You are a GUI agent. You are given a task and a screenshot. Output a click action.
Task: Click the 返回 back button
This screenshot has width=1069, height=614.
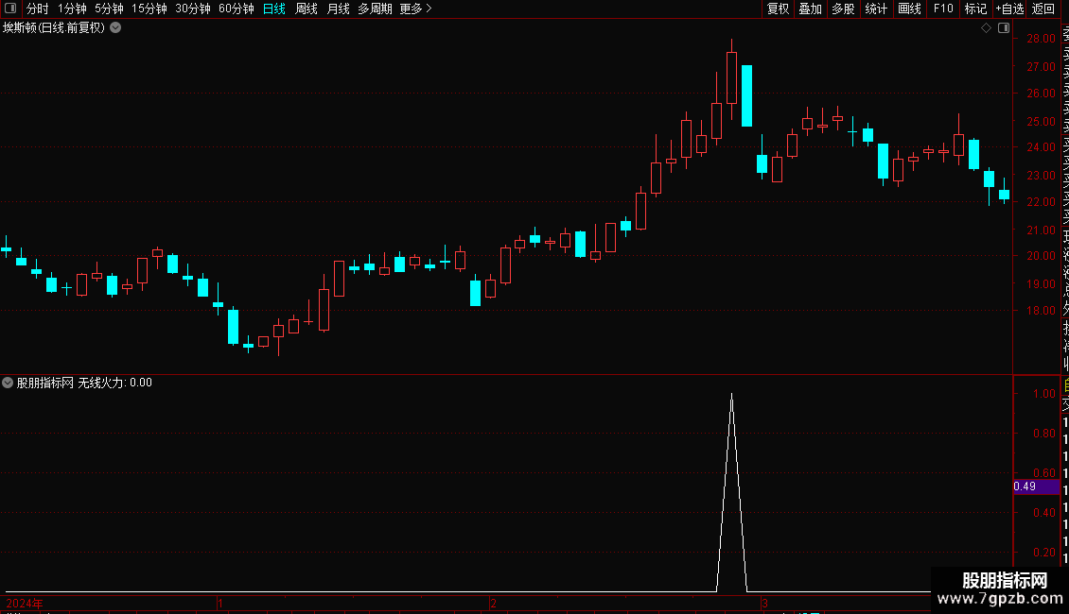click(1043, 9)
